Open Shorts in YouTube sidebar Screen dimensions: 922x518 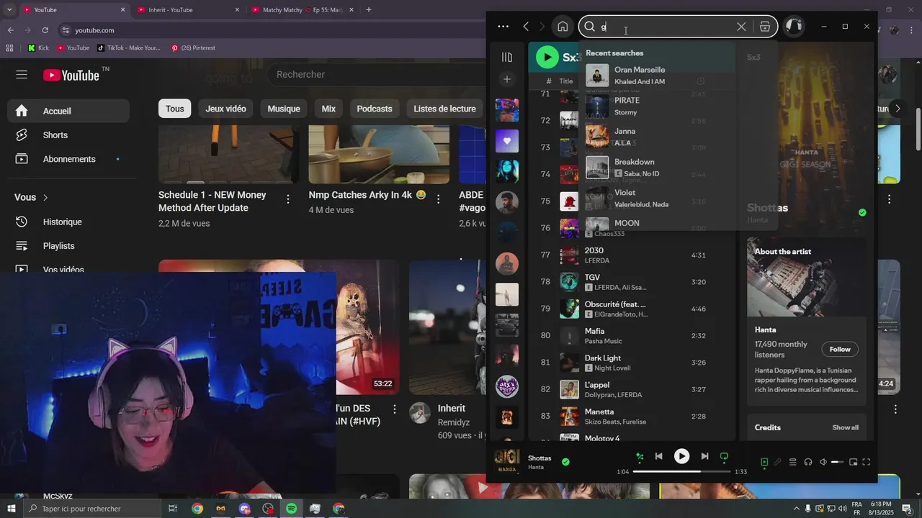68,135
